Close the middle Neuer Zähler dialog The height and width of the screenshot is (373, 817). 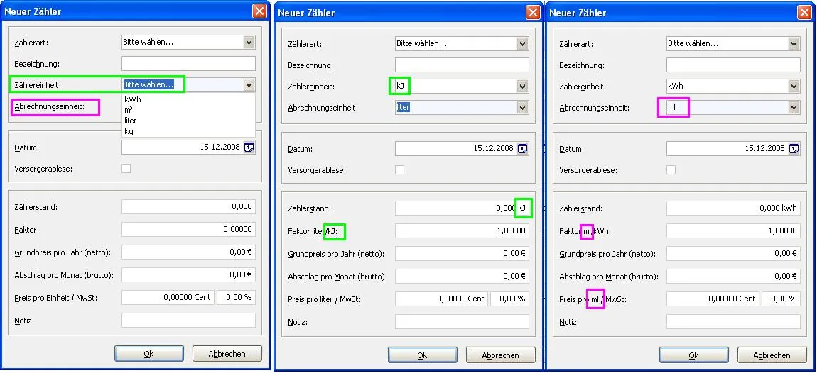[x=532, y=12]
